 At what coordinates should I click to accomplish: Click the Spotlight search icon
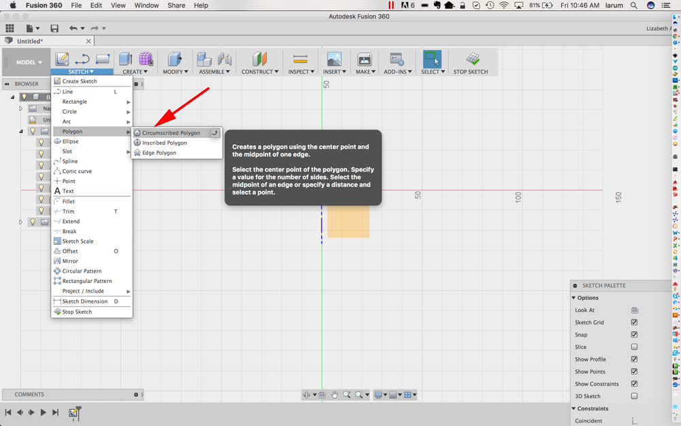pos(633,5)
